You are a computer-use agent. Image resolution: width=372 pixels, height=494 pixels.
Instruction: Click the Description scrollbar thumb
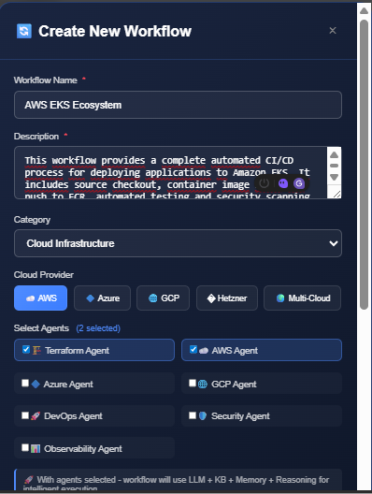335,166
